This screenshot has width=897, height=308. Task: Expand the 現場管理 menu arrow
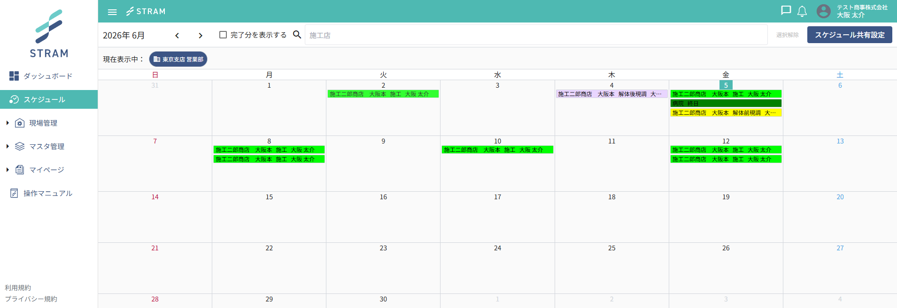(8, 123)
